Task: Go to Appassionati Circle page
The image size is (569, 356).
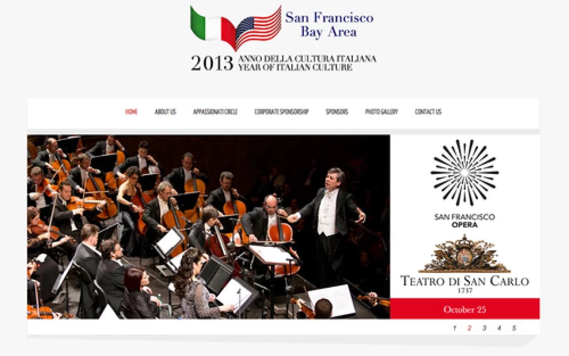Action: [x=215, y=112]
